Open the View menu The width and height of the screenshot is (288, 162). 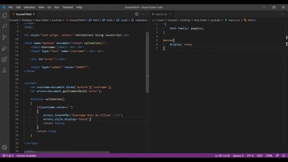(41, 7)
